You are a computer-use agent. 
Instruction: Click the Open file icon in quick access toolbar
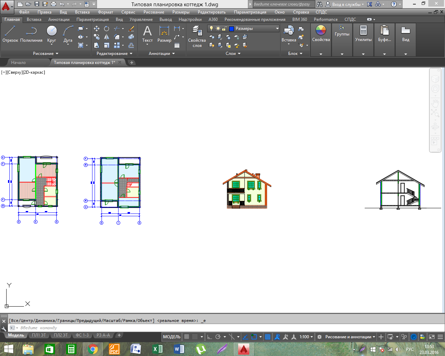pyautogui.click(x=29, y=4)
